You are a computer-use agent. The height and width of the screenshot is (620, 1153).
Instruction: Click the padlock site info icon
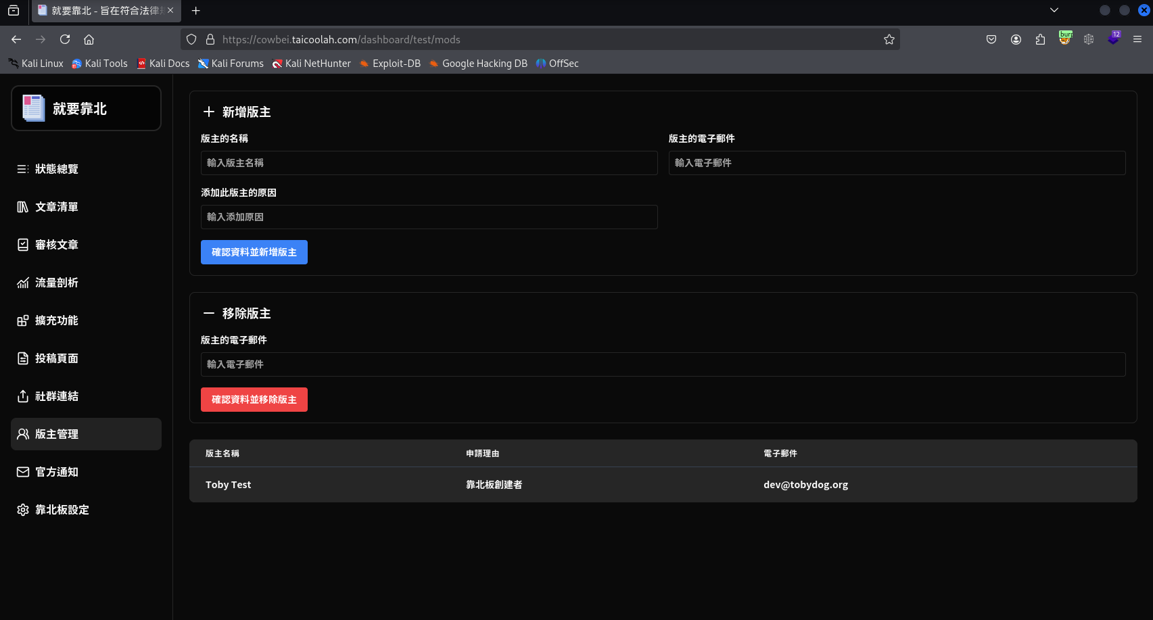click(x=210, y=39)
